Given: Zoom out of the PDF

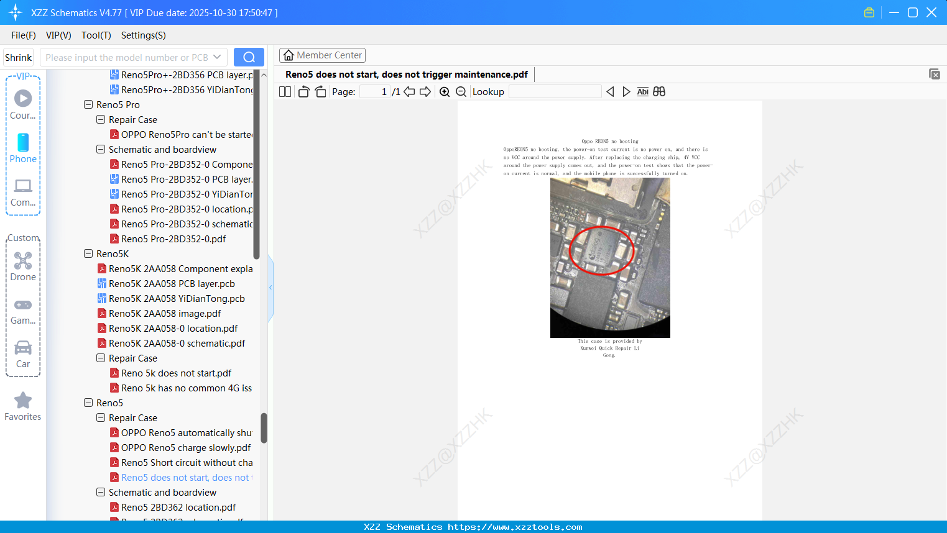Looking at the screenshot, I should tap(461, 92).
